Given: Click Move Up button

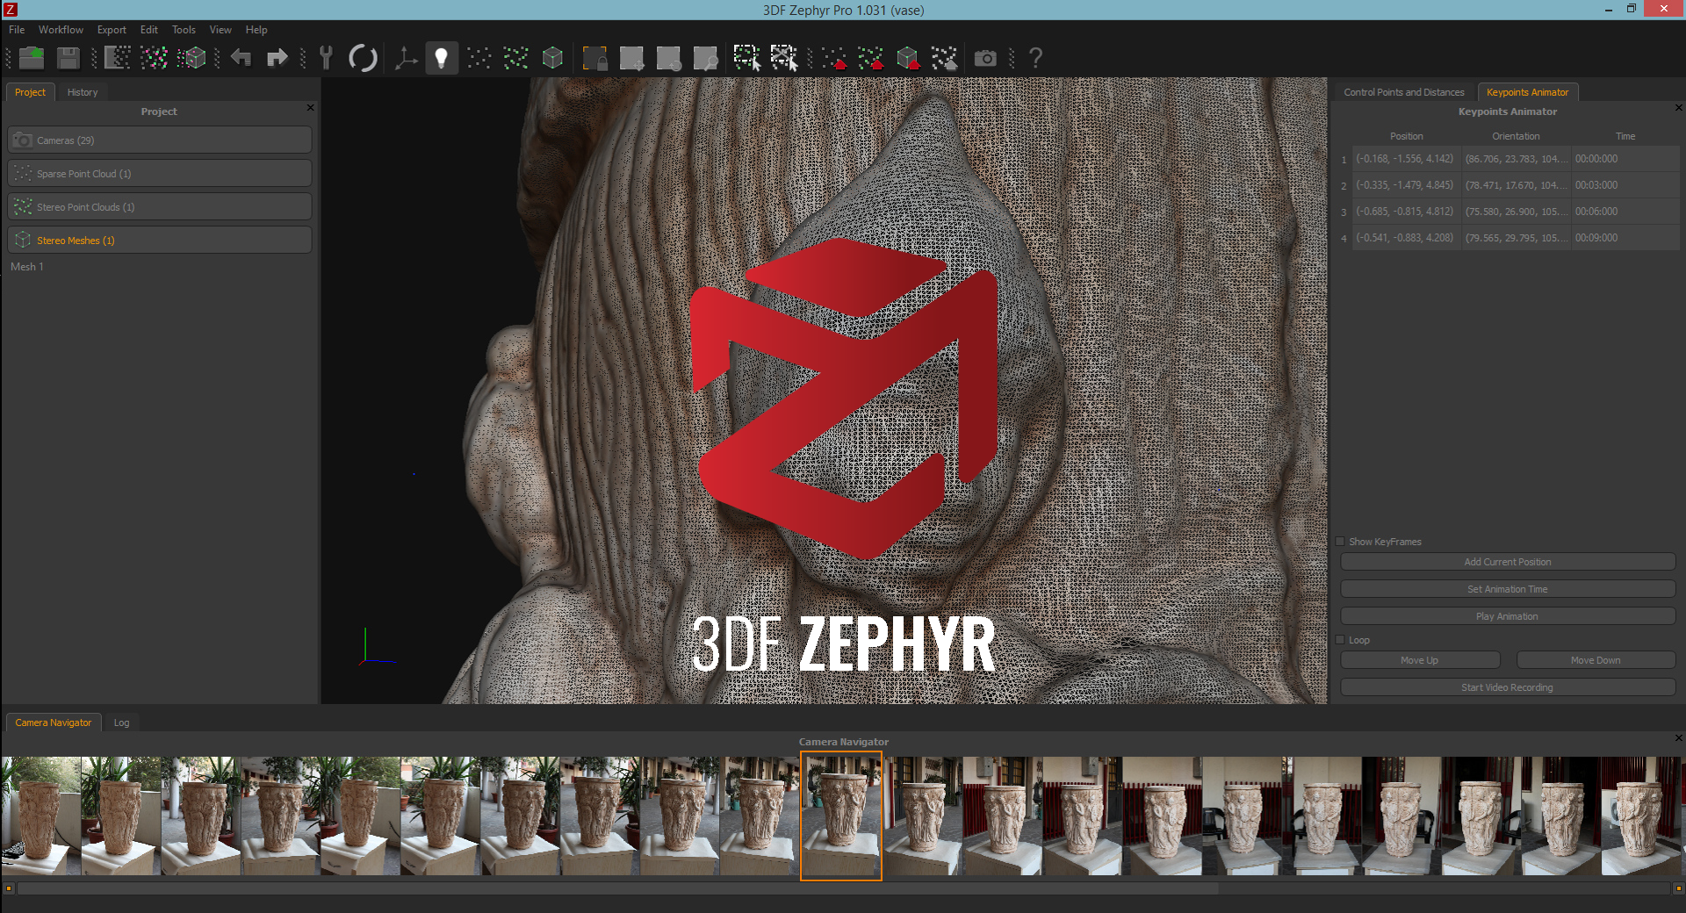Looking at the screenshot, I should 1420,660.
